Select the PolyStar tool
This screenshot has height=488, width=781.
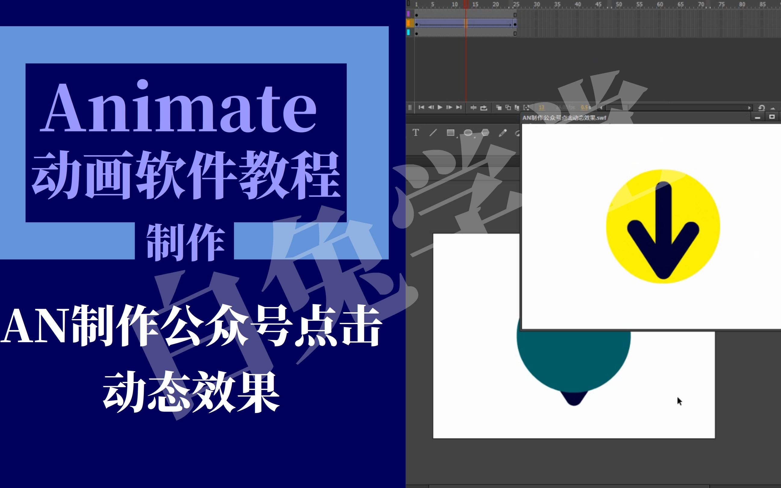point(485,132)
